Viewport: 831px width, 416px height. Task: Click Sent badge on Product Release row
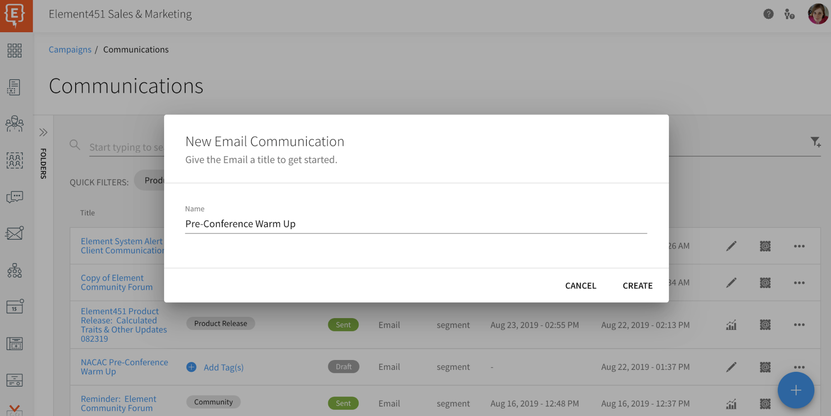tap(343, 325)
